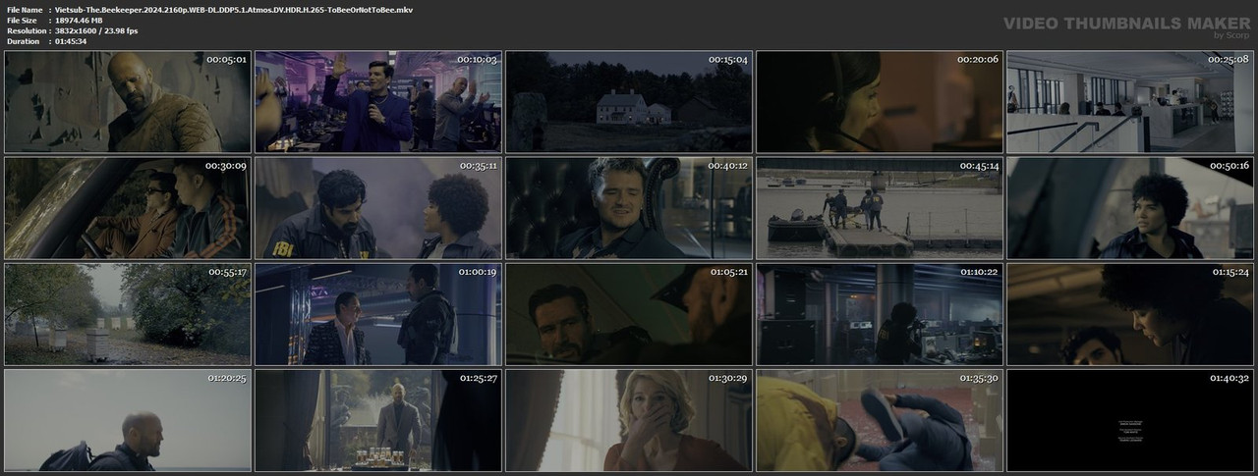Open the thumbnail at 00:20:06

click(880, 102)
